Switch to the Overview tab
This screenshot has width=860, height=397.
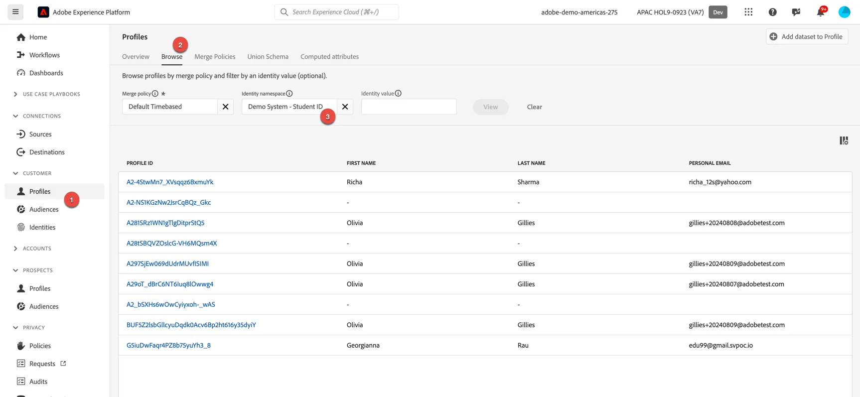pos(136,57)
